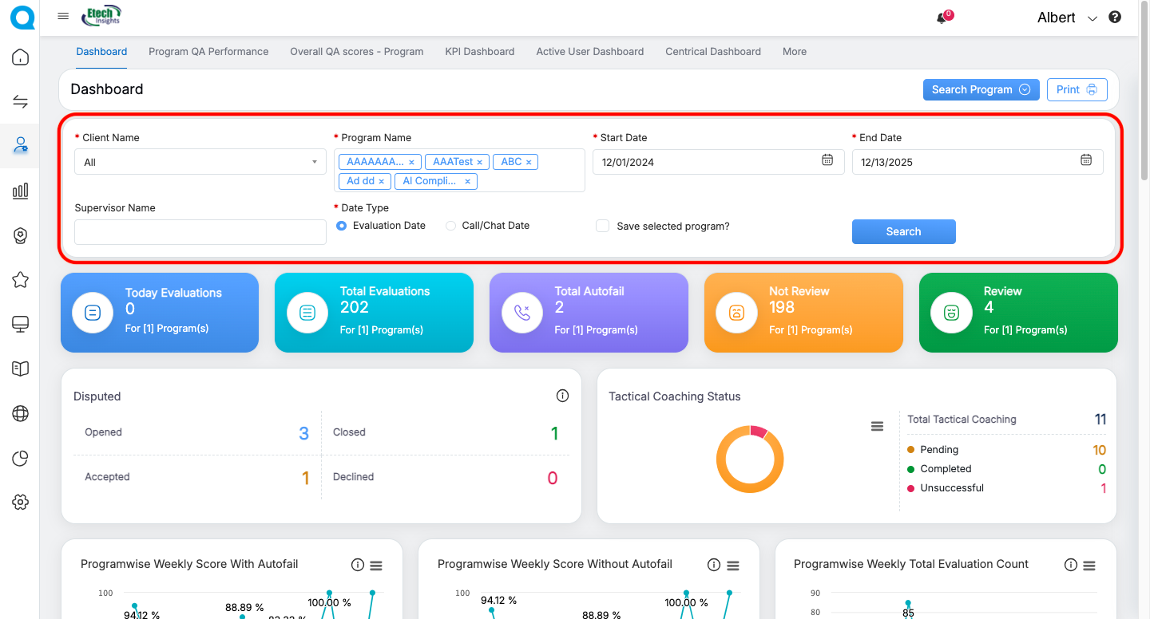Click the Disputed info icon

click(562, 396)
